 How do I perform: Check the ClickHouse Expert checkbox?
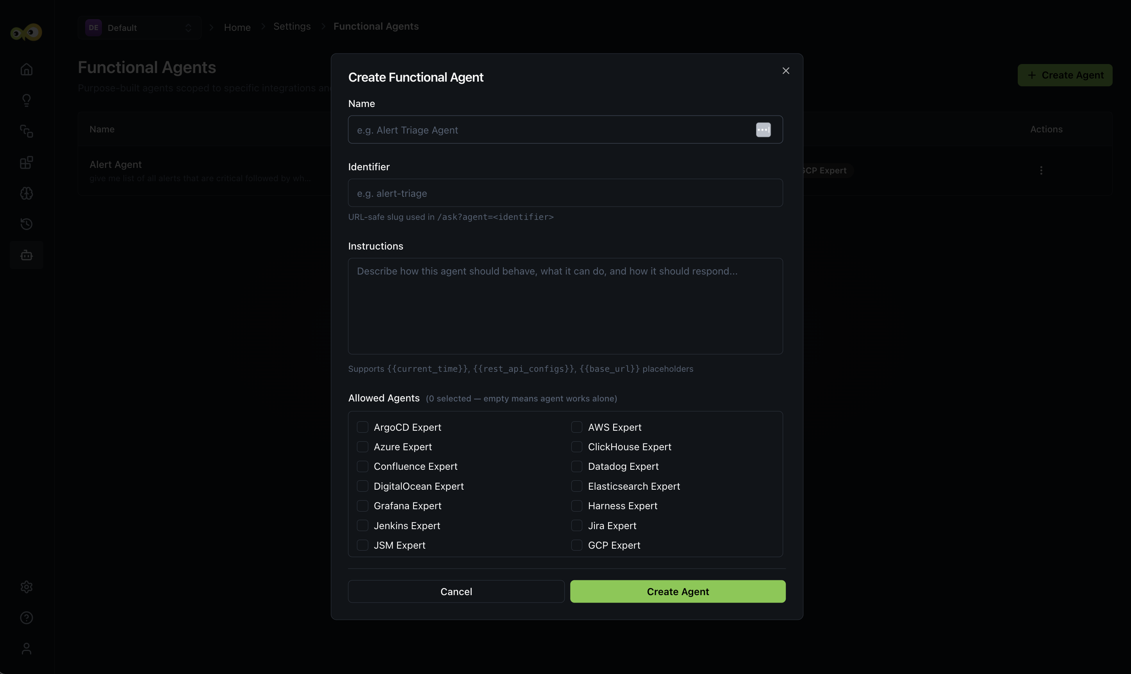click(x=576, y=447)
